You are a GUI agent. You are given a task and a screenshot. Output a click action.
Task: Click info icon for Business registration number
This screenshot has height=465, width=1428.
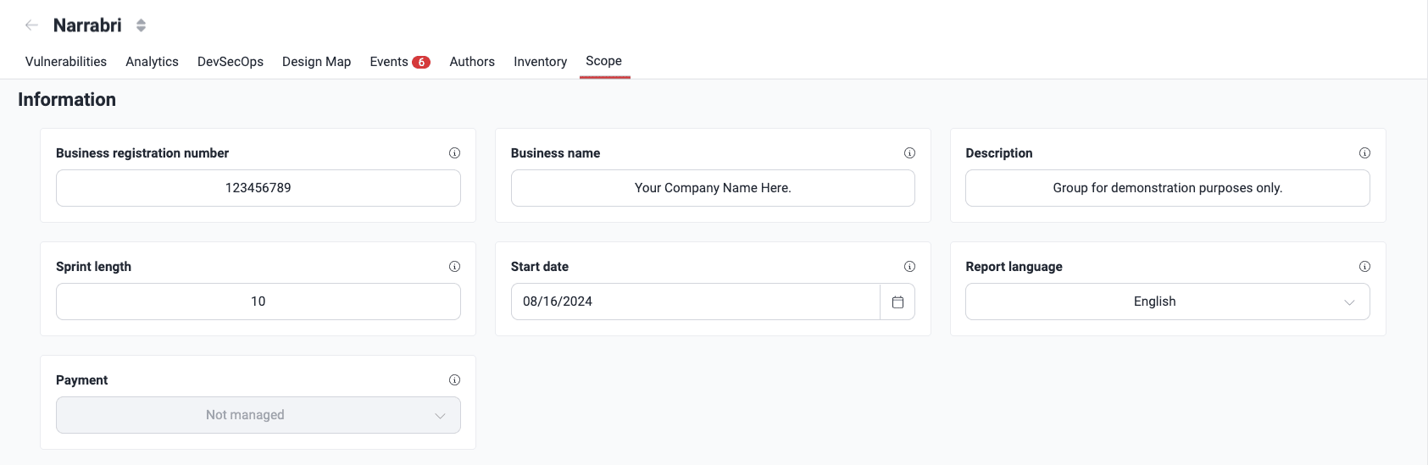click(x=454, y=153)
